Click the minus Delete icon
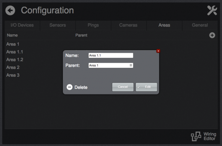Image resolution: width=222 pixels, height=146 pixels. (70, 87)
